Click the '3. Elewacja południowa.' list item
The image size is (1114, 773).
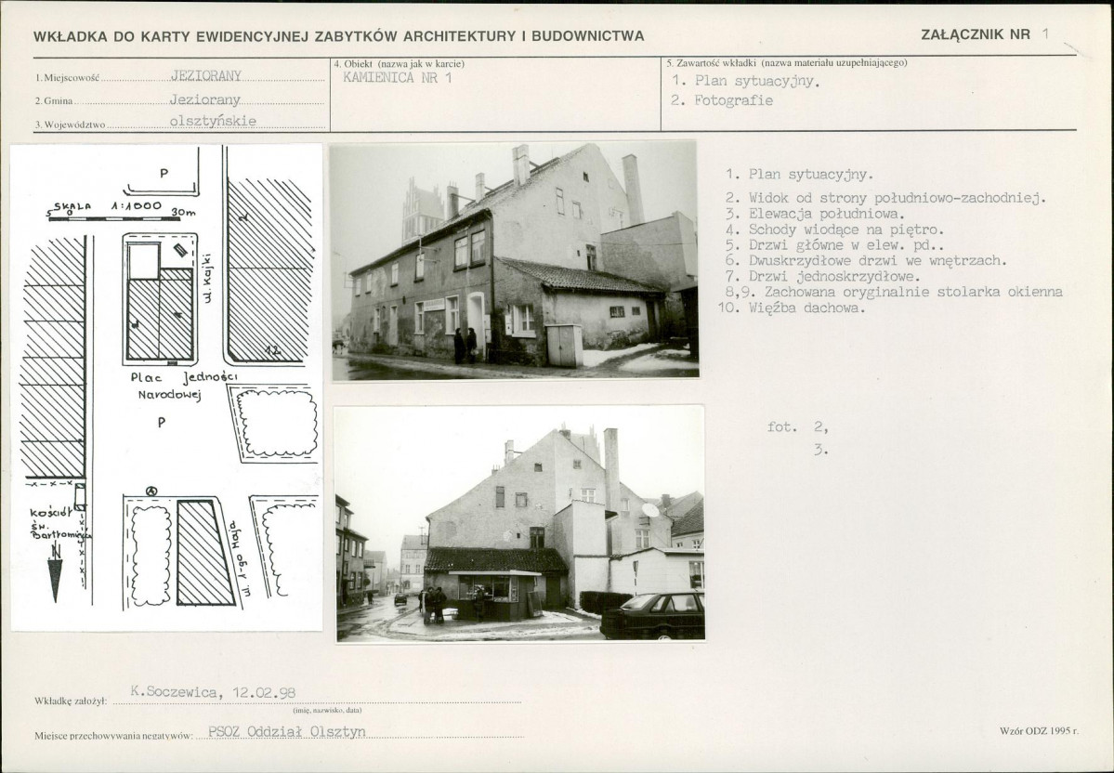[816, 214]
